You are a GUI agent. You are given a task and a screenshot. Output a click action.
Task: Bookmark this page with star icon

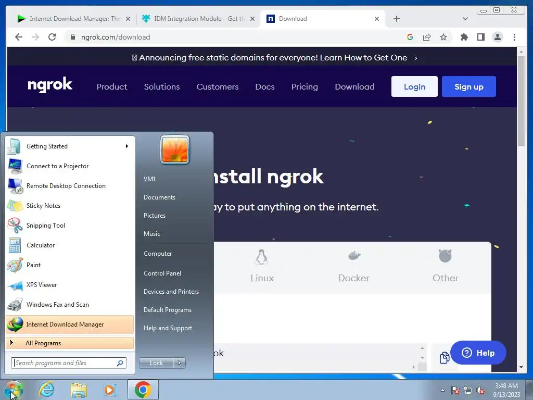(443, 37)
